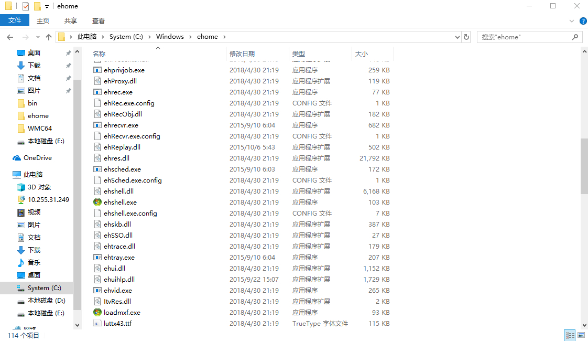Expand breadcrumb chevron after 此电脑

[103, 37]
